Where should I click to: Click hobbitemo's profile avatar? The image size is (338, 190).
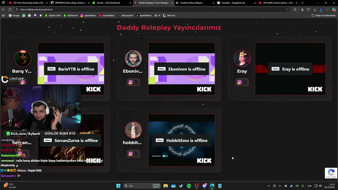pos(133,130)
